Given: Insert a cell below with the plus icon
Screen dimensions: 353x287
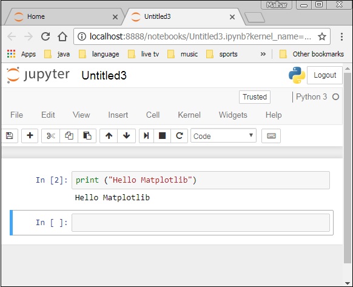Looking at the screenshot, I should (x=30, y=136).
